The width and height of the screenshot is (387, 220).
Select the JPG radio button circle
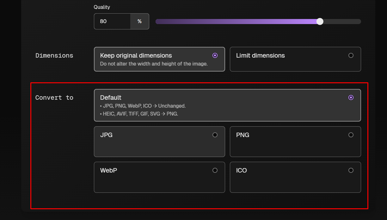215,135
